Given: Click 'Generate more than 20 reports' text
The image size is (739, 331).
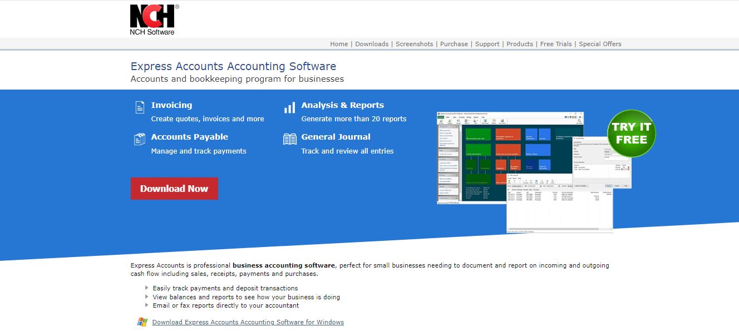Looking at the screenshot, I should [x=354, y=119].
